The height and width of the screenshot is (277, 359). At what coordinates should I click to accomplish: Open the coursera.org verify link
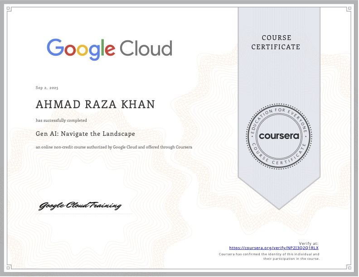click(274, 248)
